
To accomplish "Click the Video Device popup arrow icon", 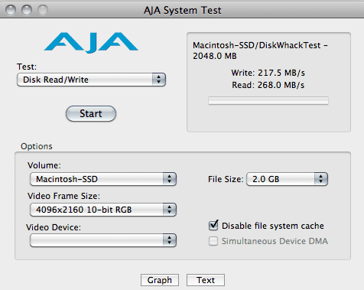I will tap(170, 240).
